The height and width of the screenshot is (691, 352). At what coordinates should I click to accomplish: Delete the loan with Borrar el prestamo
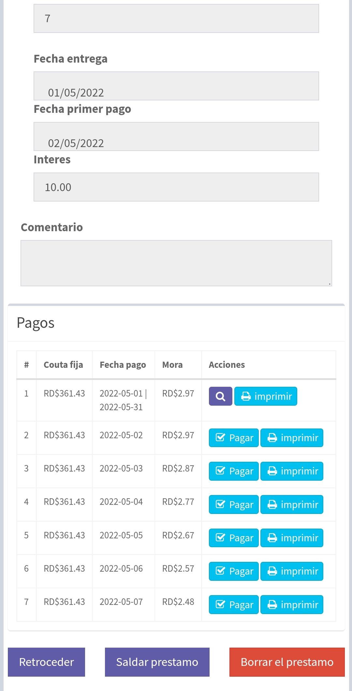287,662
